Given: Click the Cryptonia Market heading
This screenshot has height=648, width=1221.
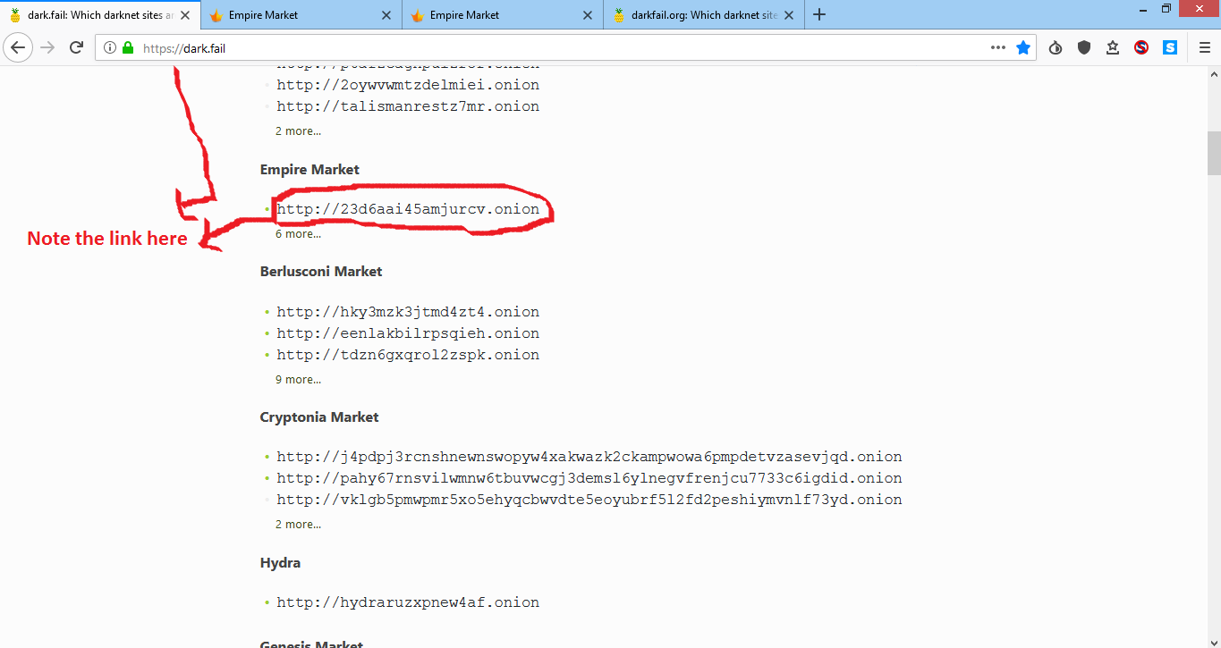Looking at the screenshot, I should 319,417.
